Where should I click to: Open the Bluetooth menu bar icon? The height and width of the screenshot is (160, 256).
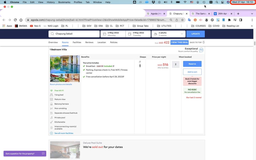(171, 2)
